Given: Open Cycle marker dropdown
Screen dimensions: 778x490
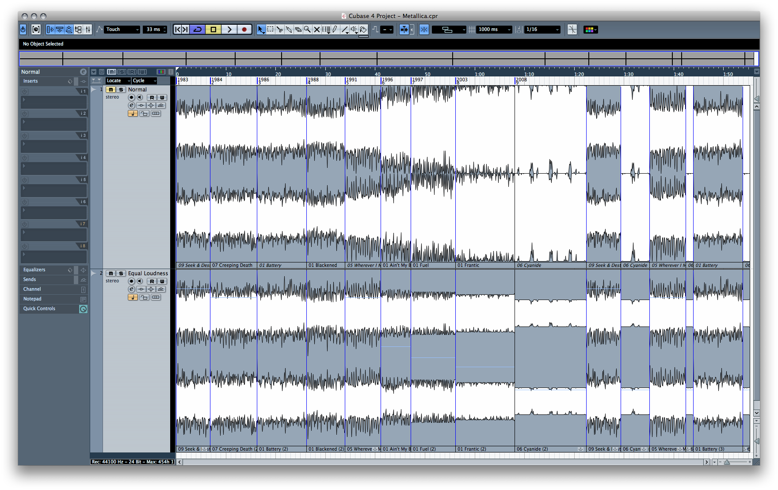Looking at the screenshot, I should coord(145,80).
